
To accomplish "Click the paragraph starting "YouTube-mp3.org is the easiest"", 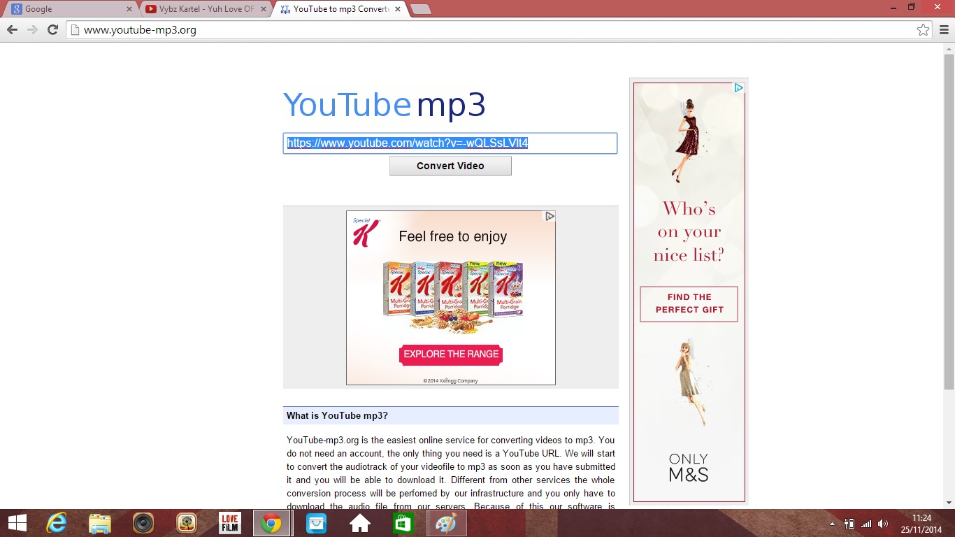I will click(x=451, y=473).
